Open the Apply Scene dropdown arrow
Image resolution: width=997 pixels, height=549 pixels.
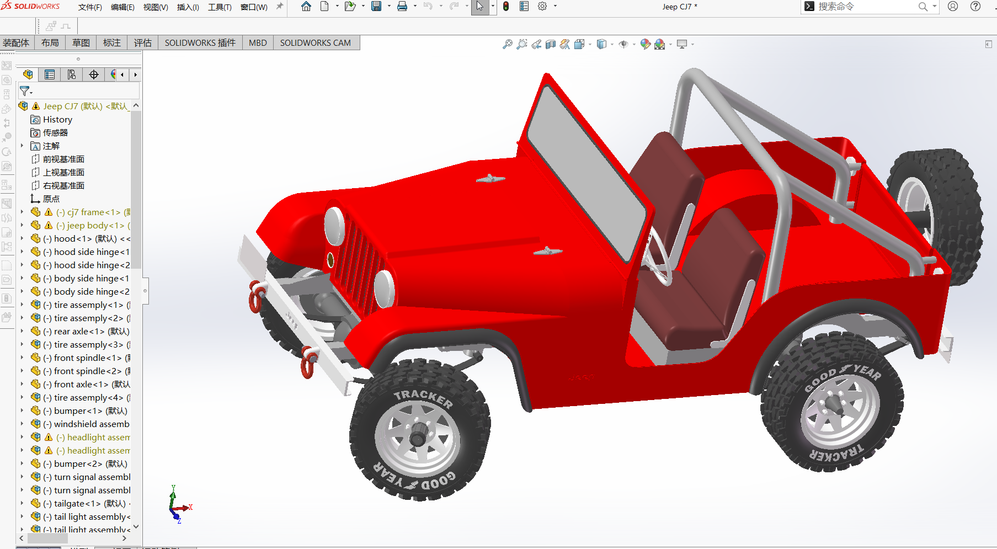670,44
